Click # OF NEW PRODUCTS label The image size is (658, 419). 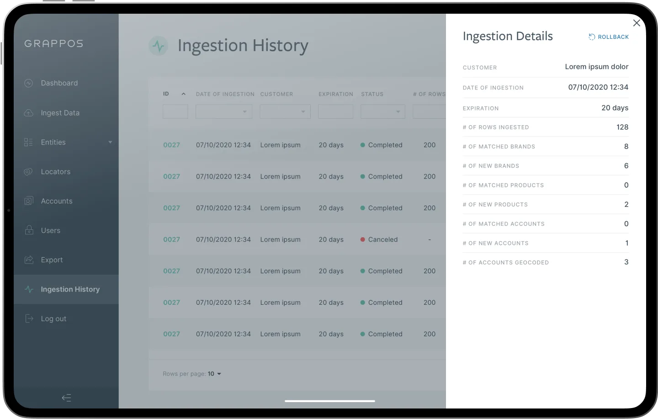pyautogui.click(x=495, y=205)
